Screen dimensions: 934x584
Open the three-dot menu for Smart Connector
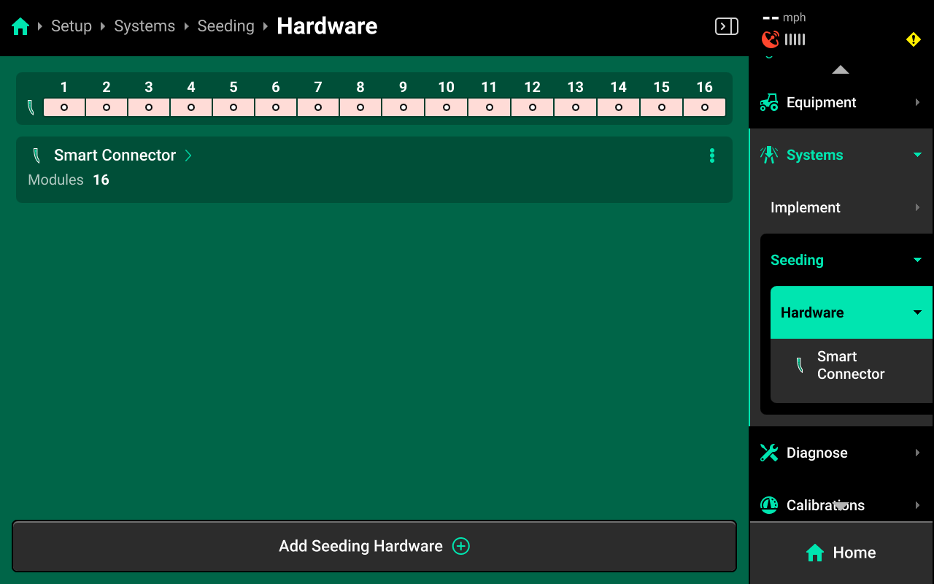tap(711, 155)
